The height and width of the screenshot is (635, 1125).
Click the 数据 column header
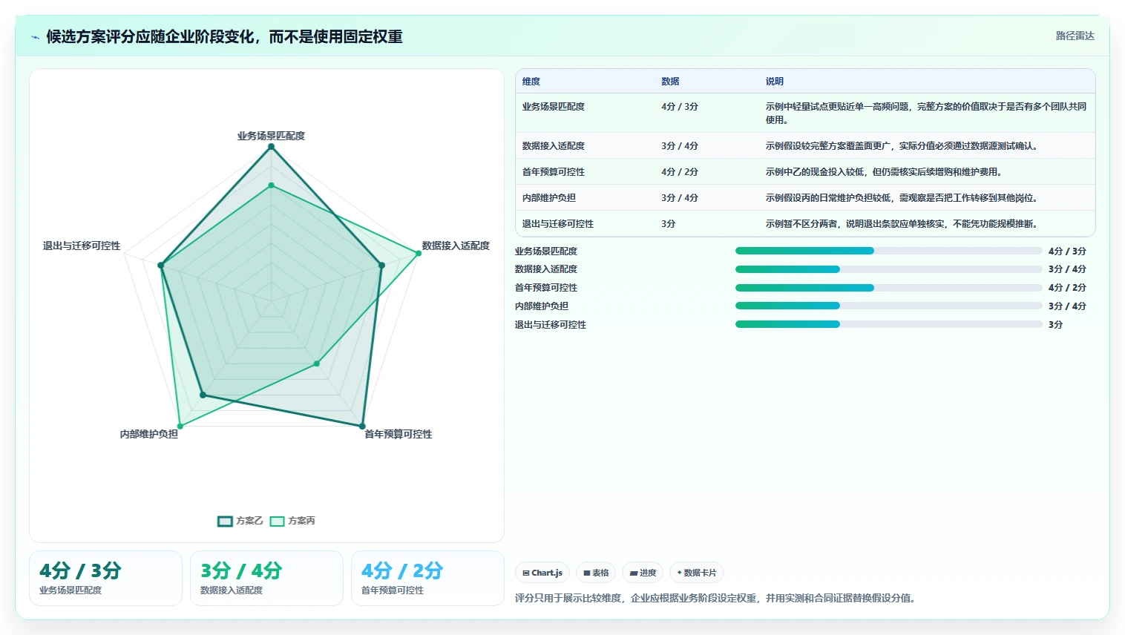(670, 82)
